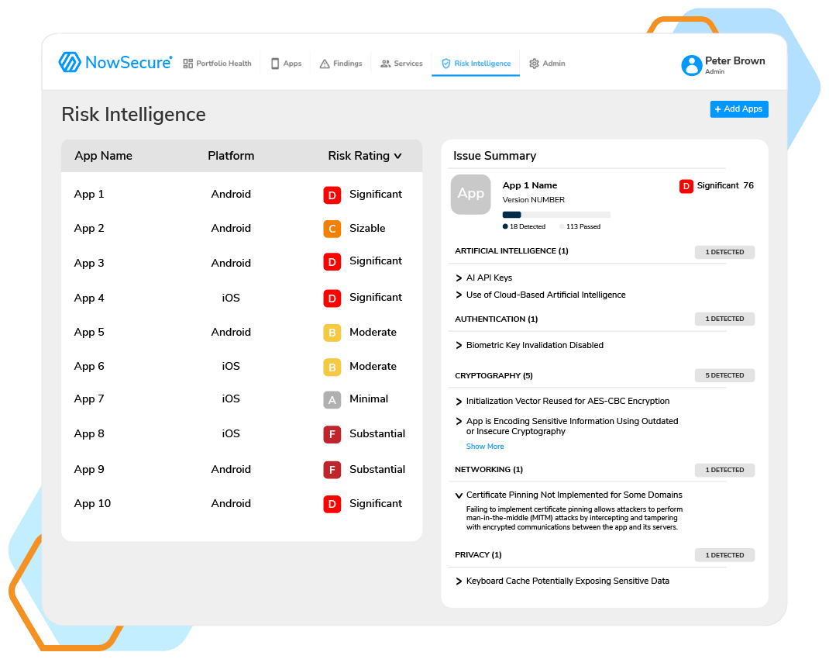Click the detected/passed progress bar
Screen dimensions: 829x659
556,215
